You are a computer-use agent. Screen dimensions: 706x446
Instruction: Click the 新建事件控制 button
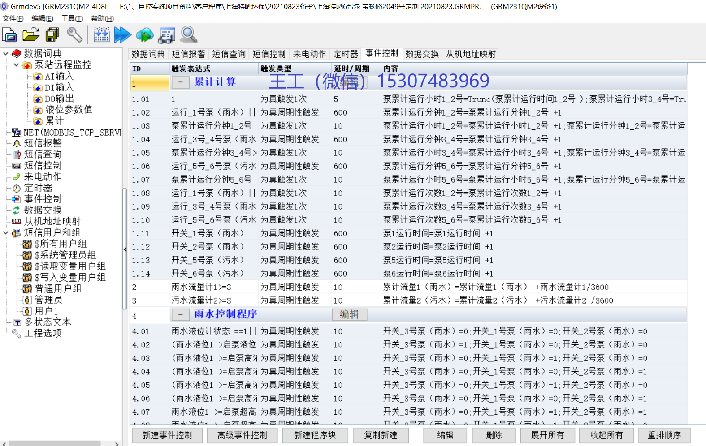click(167, 435)
